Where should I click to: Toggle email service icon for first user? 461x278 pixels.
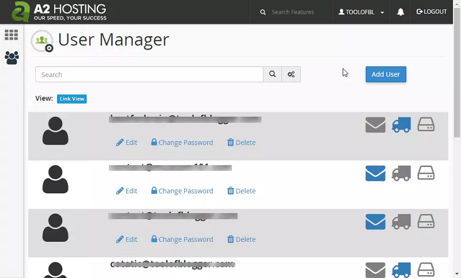coord(375,125)
